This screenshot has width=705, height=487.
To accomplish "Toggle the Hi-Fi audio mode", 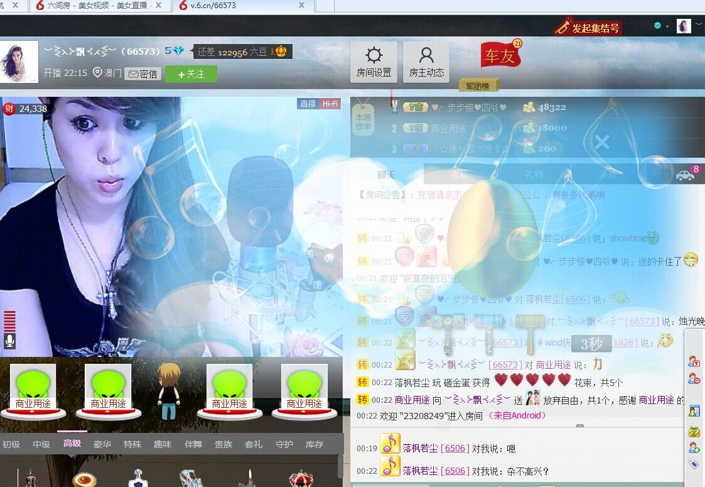I will [330, 104].
